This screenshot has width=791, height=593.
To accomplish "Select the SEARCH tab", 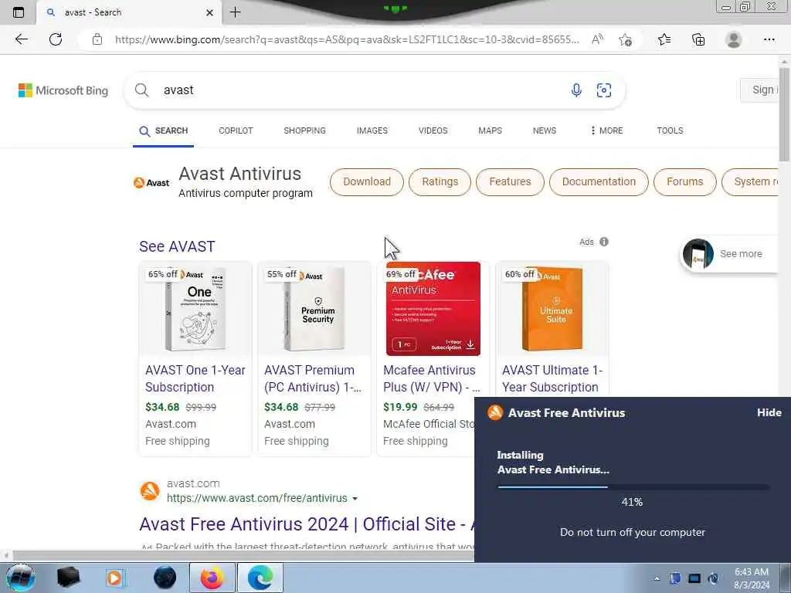I will pyautogui.click(x=164, y=131).
